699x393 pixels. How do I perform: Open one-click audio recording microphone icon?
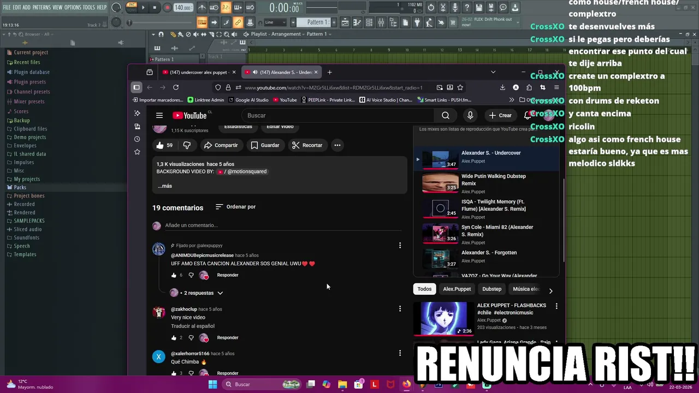[455, 8]
